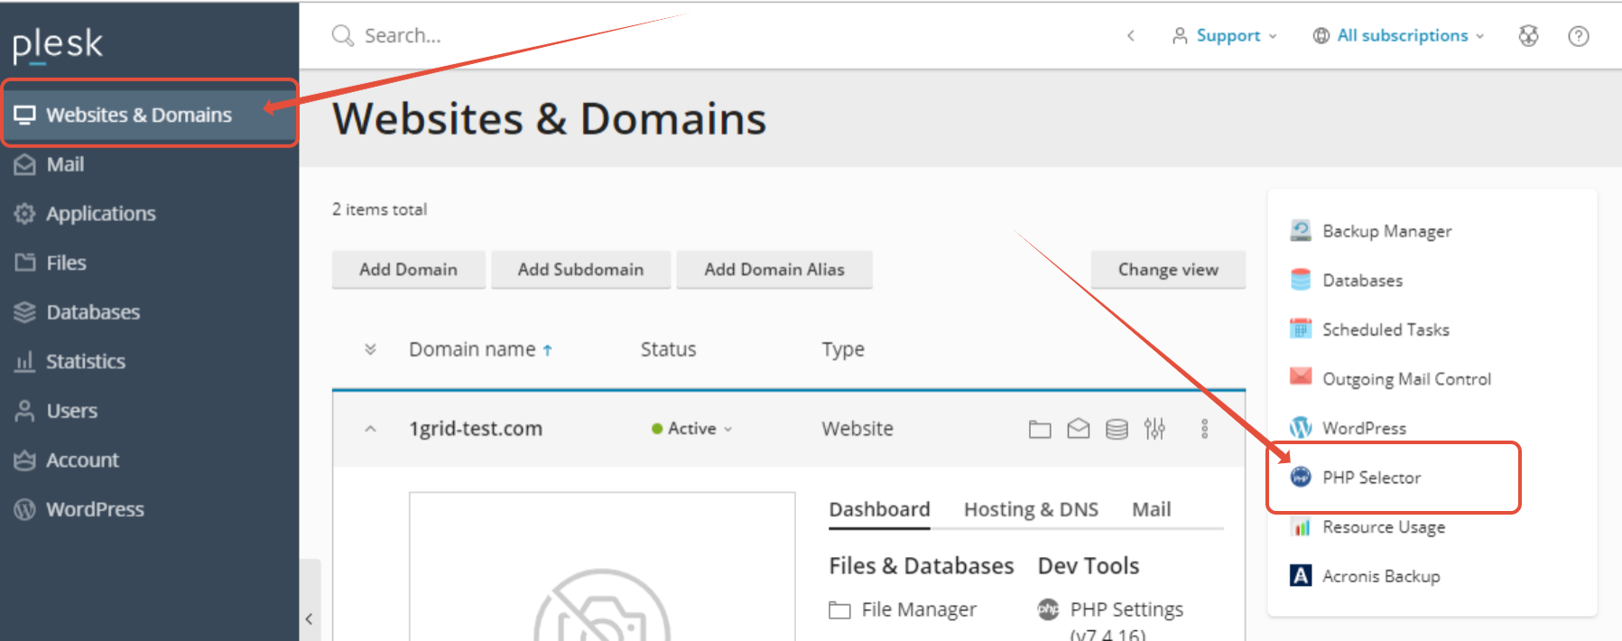Viewport: 1622px width, 641px height.
Task: Open the help question mark icon
Action: (x=1579, y=36)
